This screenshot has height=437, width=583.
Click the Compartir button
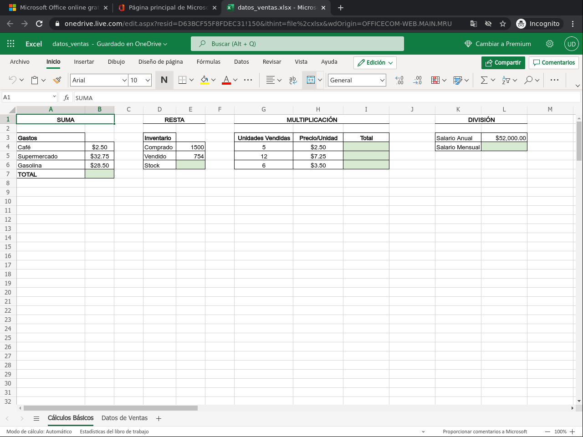503,62
